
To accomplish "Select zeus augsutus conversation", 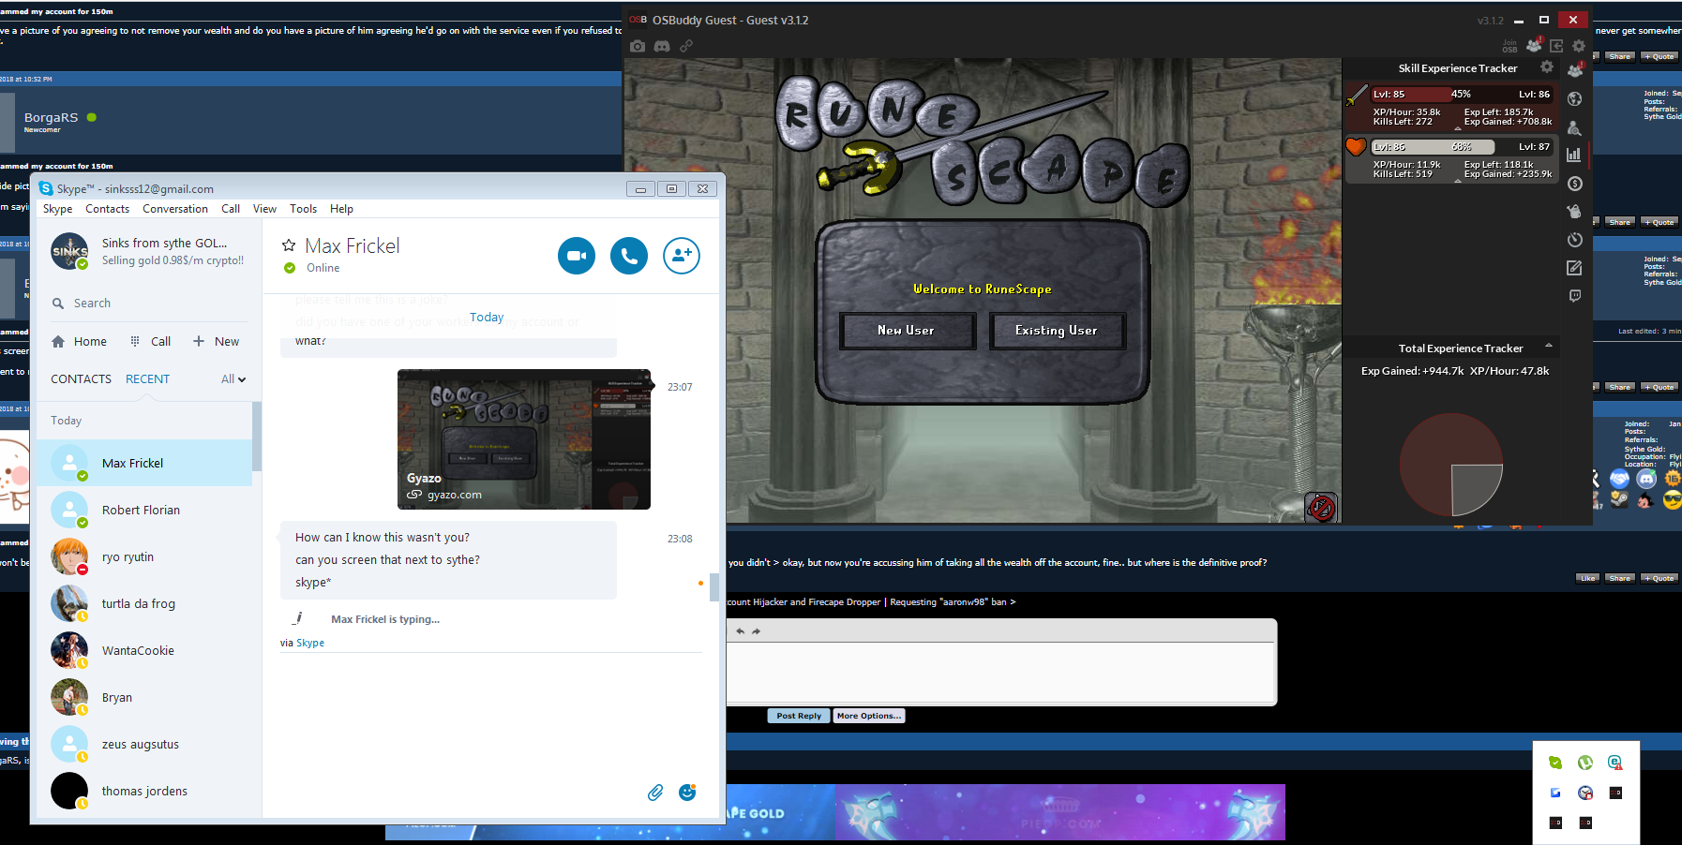I will pyautogui.click(x=144, y=744).
